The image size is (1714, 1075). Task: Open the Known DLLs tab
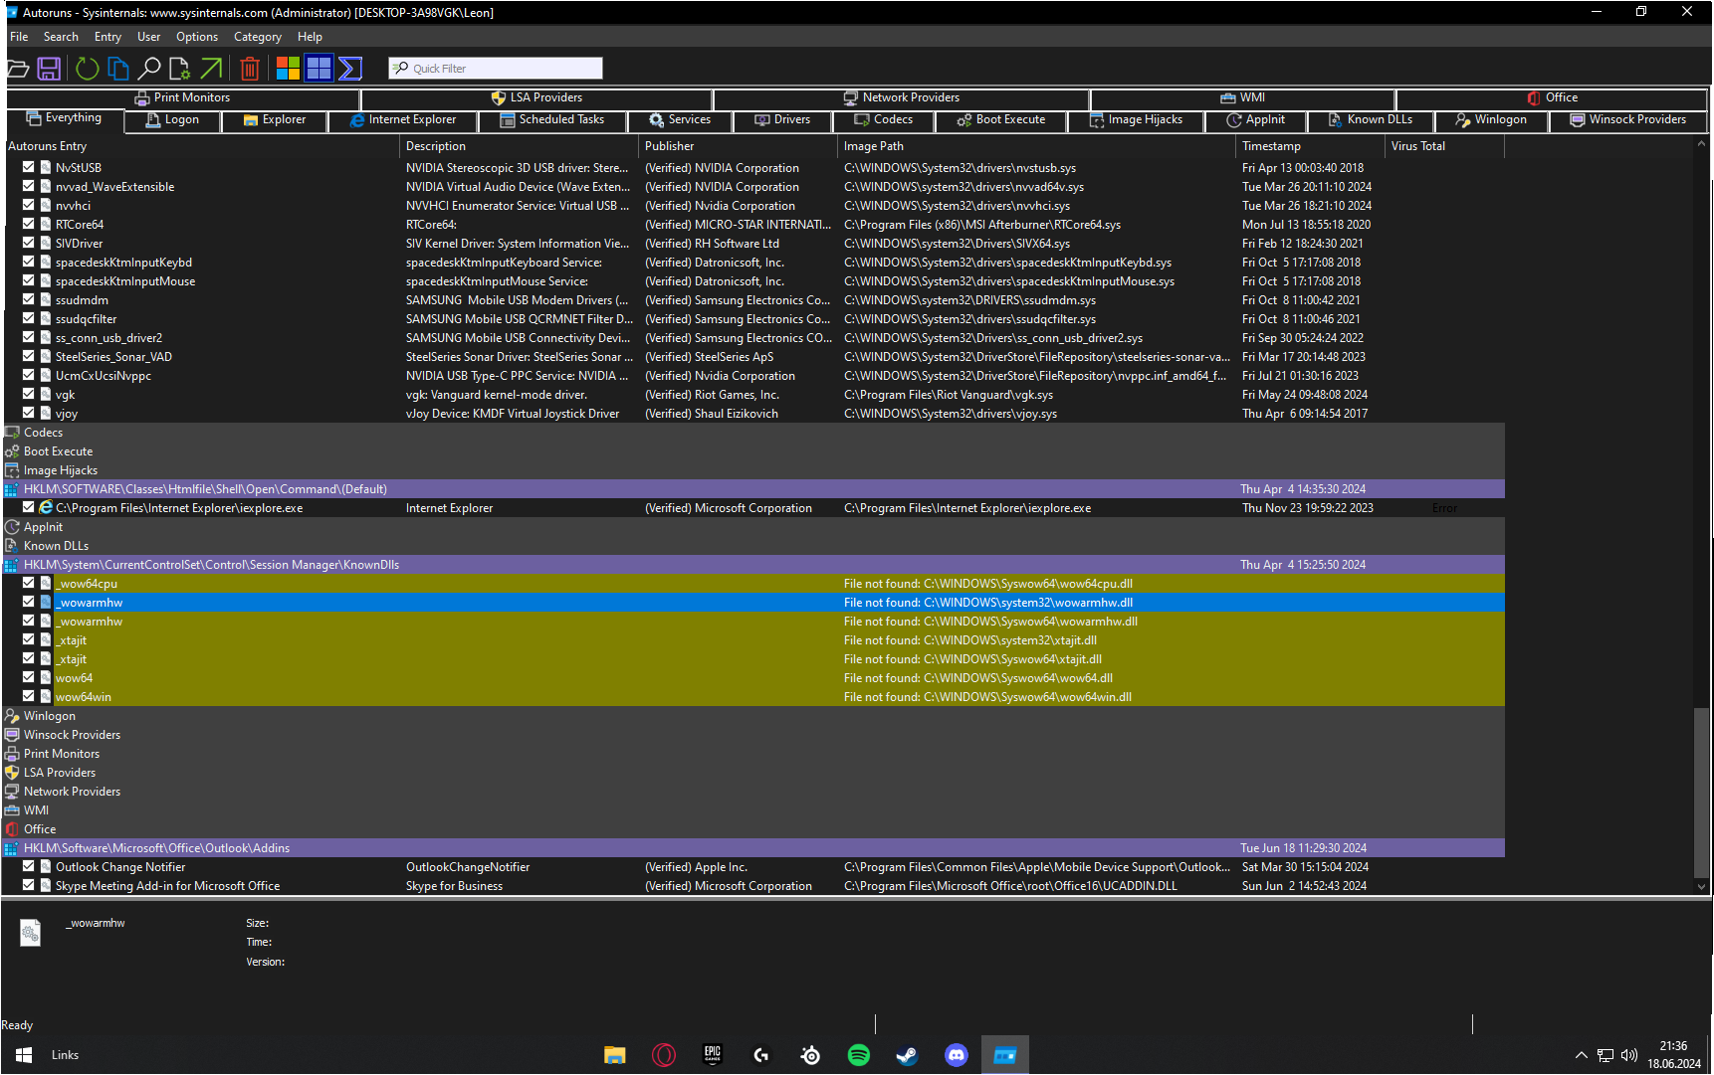pyautogui.click(x=1371, y=120)
